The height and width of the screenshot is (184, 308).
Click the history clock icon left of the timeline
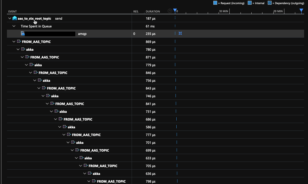[169, 11]
